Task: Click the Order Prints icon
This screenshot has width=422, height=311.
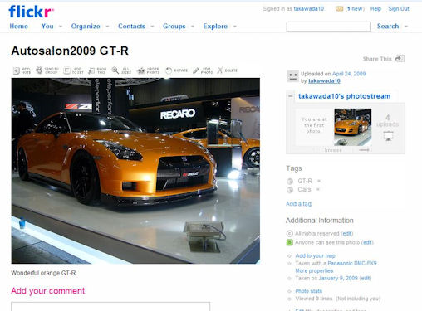Action: [141, 70]
